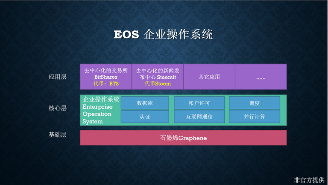This screenshot has width=328, height=185.
Task: Click the slide title EOS 企业操作系统
Action: point(164,34)
